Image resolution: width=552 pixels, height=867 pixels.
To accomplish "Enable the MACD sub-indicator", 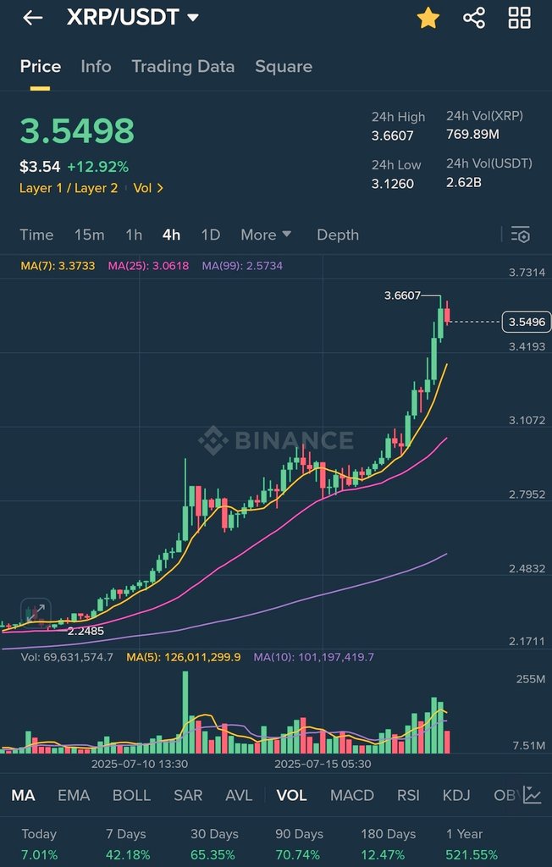I will pos(352,795).
